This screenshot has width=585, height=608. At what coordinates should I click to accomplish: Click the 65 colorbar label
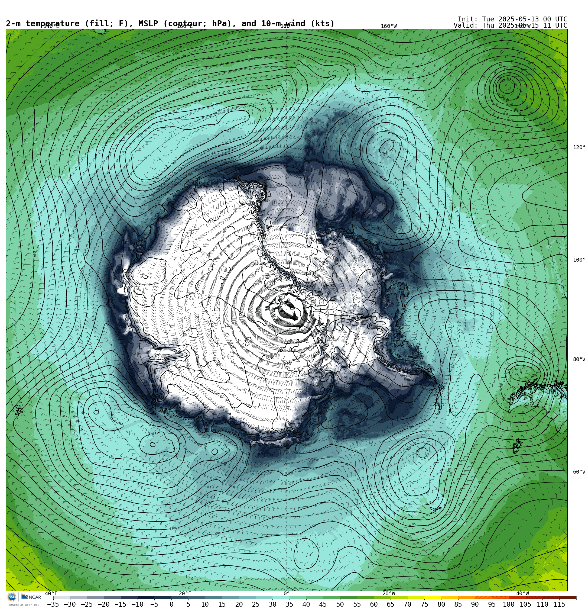click(391, 604)
